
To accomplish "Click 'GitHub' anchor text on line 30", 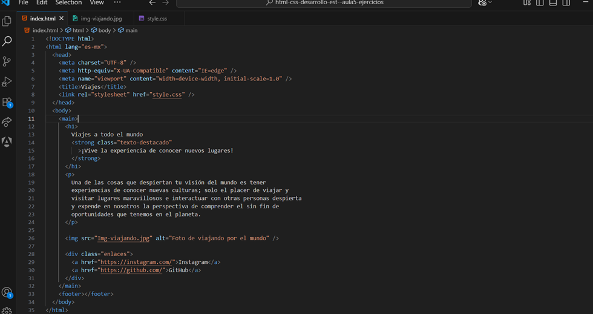I will point(179,271).
